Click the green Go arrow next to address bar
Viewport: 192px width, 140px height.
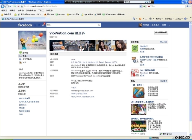tap(144, 6)
